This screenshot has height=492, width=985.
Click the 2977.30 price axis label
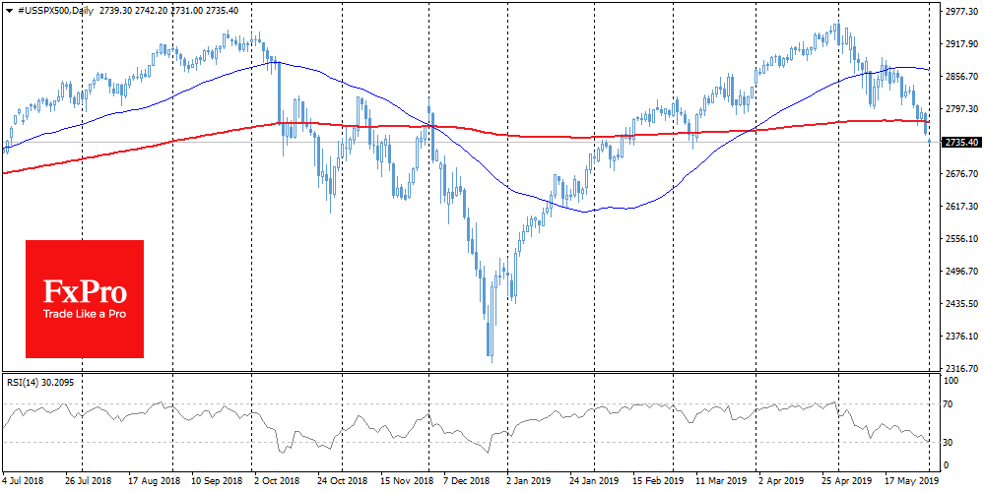coord(960,13)
